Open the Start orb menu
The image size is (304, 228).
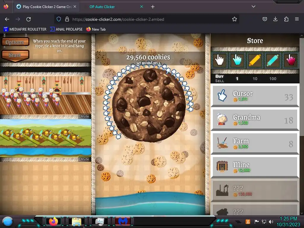(8, 221)
